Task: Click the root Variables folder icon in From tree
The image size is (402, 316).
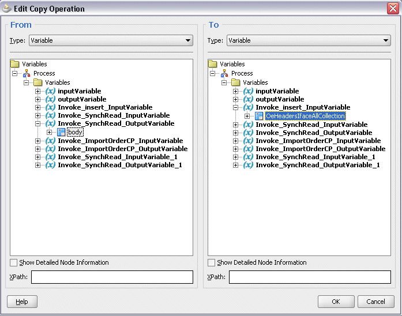Action: point(15,64)
